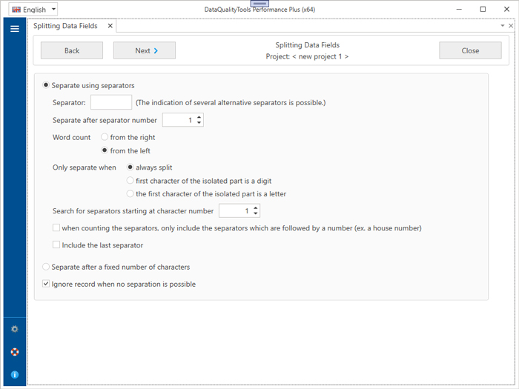Close the Splitting Data Fields tab
The height and width of the screenshot is (389, 519).
[110, 26]
